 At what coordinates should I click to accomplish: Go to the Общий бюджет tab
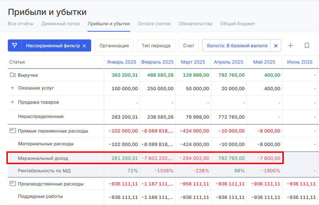tap(237, 24)
